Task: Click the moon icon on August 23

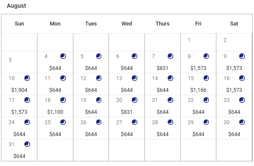Action: click(x=242, y=100)
